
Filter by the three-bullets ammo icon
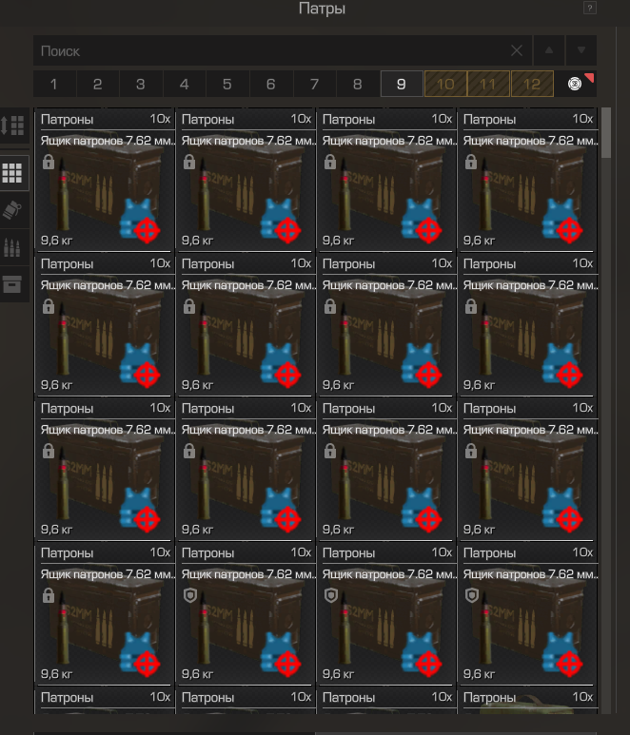pos(11,247)
